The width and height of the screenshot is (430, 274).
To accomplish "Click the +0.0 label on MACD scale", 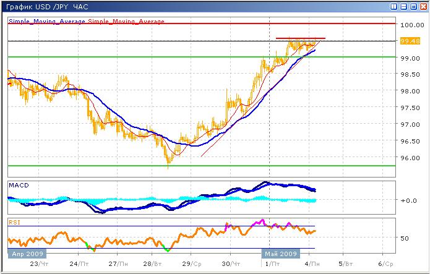I will [407, 200].
